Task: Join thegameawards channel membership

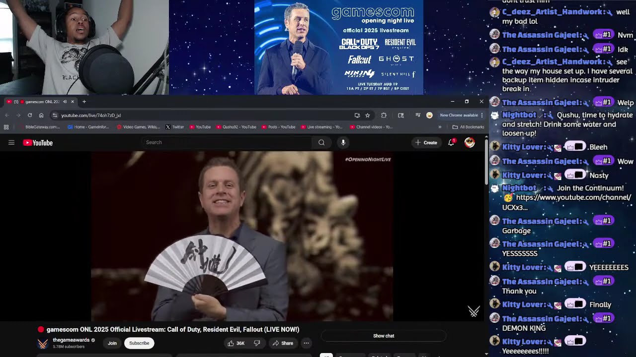Action: [112, 343]
